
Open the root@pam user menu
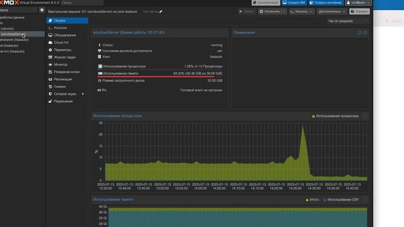point(359,3)
